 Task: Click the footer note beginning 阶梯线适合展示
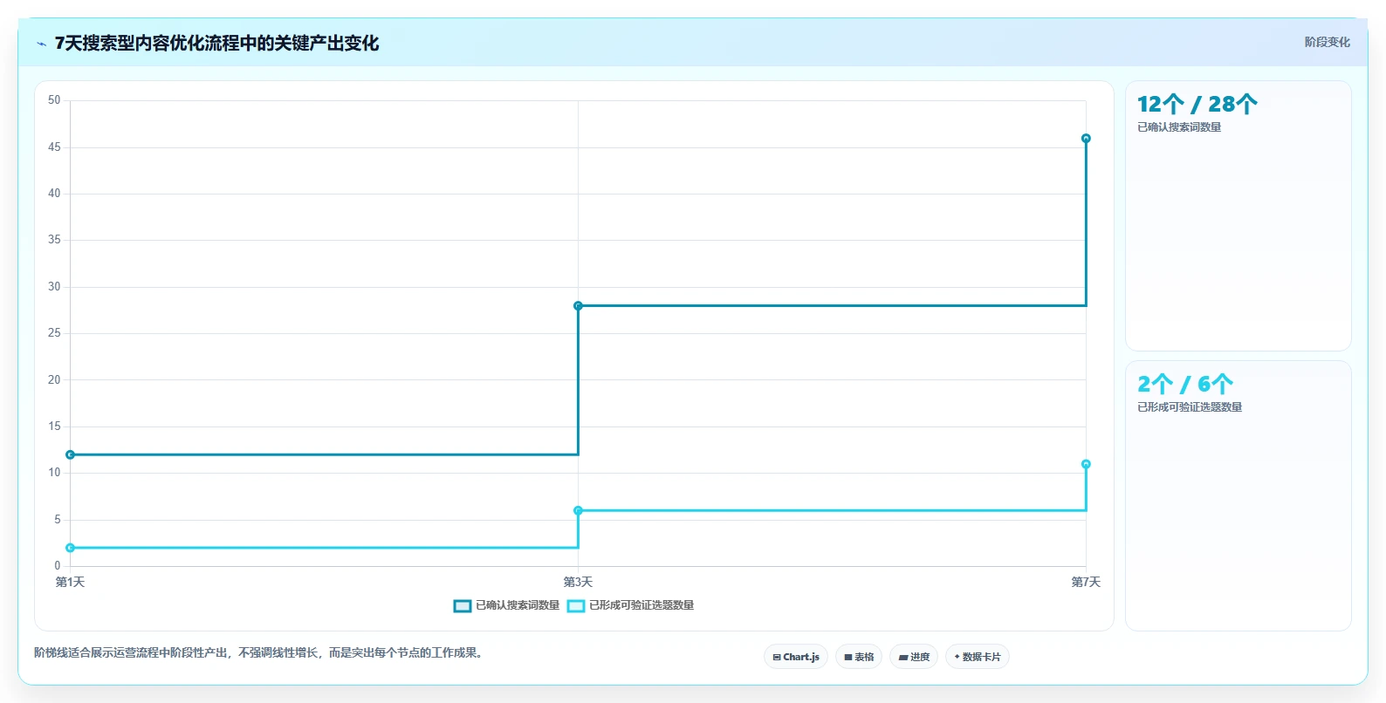point(260,652)
